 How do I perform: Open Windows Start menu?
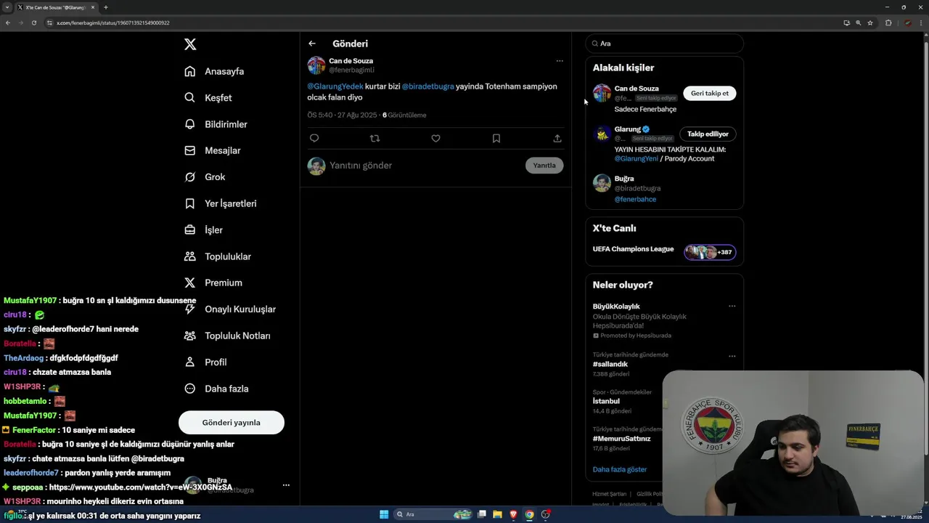(384, 514)
